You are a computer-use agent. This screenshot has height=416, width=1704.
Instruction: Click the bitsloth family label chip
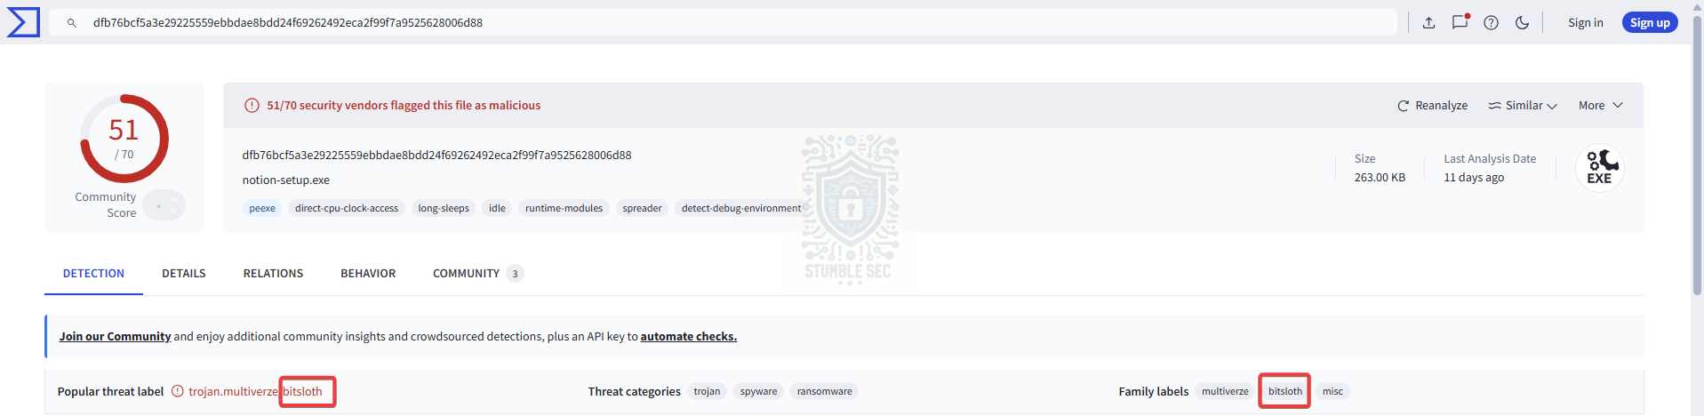[x=1284, y=391]
